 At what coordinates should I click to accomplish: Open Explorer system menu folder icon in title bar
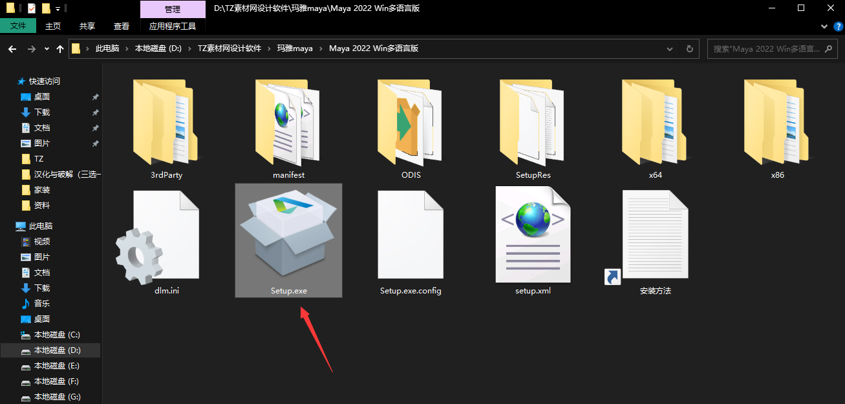click(10, 8)
